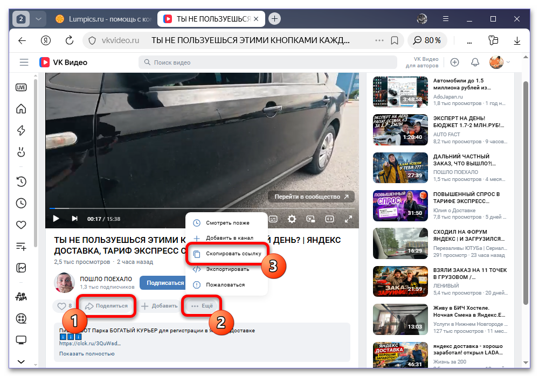Open the browser hamburger menu in the title bar
Viewport: 539px width, 377px height.
coord(446,19)
